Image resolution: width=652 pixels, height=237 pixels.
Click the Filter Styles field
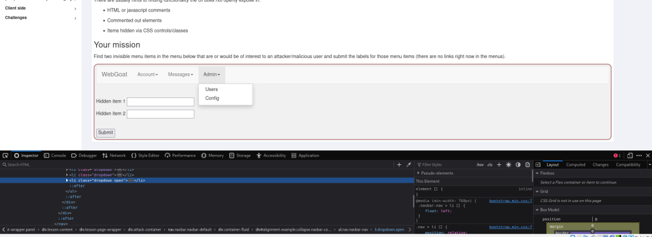(444, 164)
